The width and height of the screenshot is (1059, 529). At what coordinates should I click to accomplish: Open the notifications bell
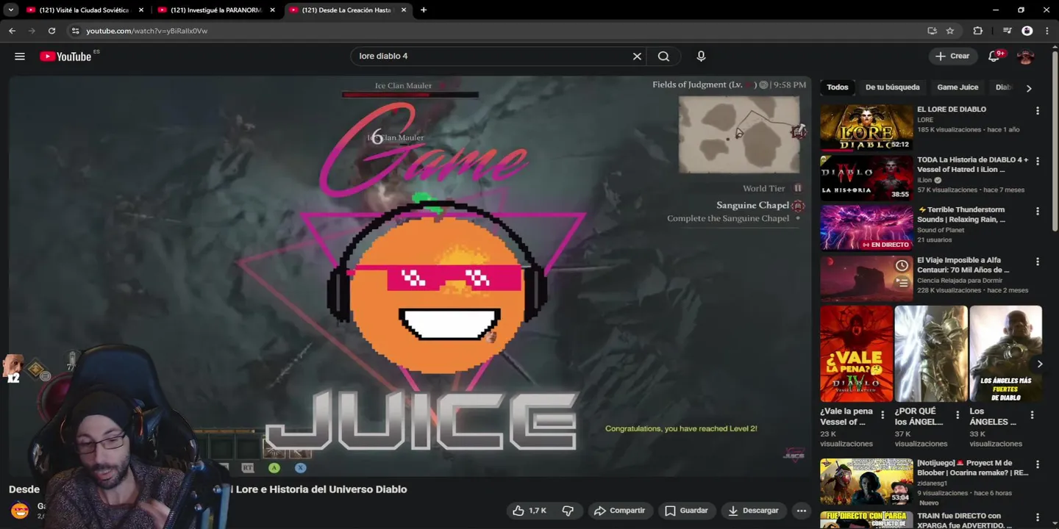pos(994,56)
